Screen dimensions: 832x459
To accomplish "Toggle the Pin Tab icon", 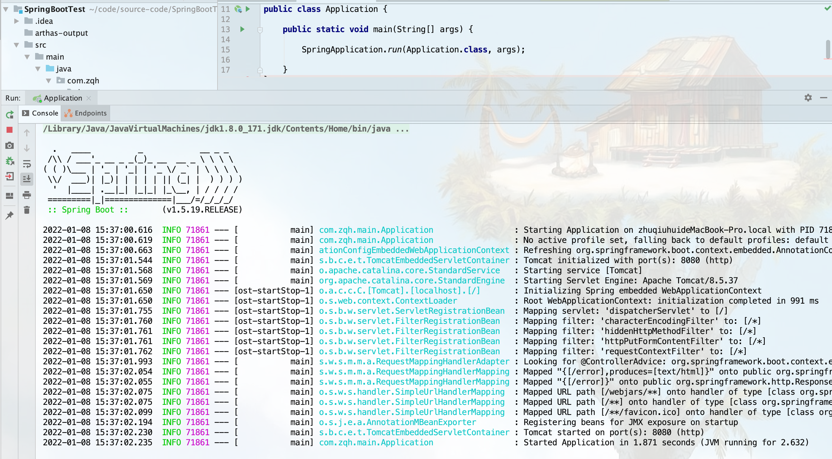I will (x=9, y=215).
